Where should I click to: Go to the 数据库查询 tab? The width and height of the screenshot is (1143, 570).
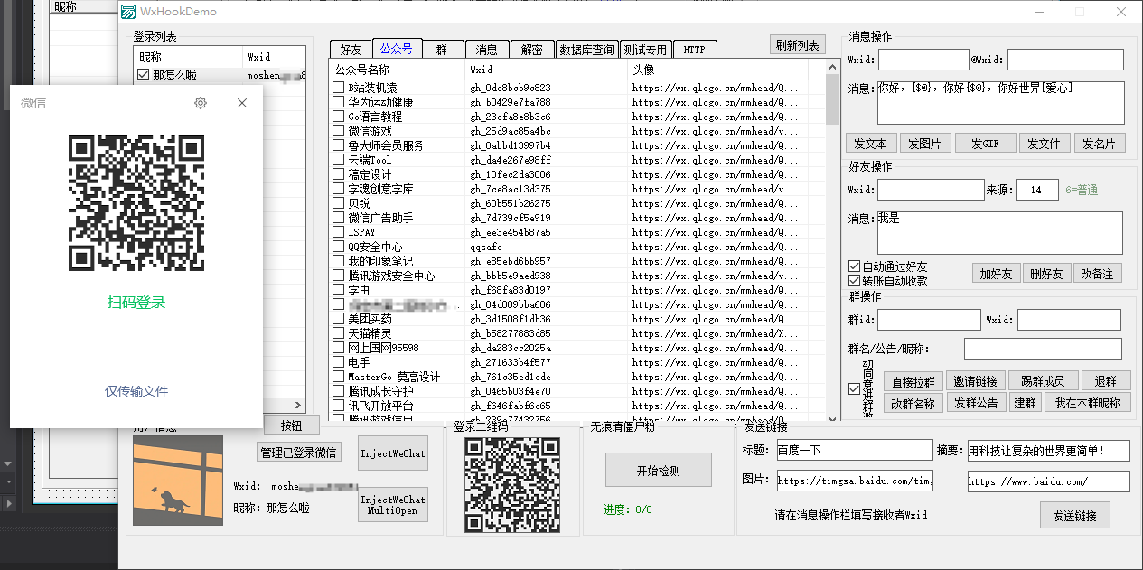click(x=586, y=50)
